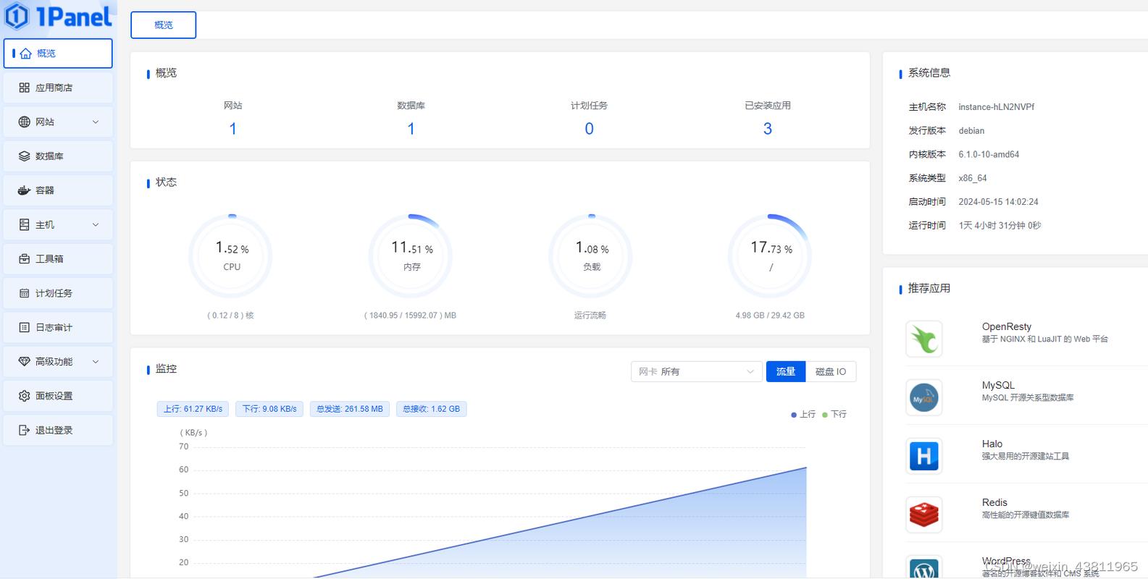
Task: Click the WordPress app icon
Action: [x=924, y=568]
